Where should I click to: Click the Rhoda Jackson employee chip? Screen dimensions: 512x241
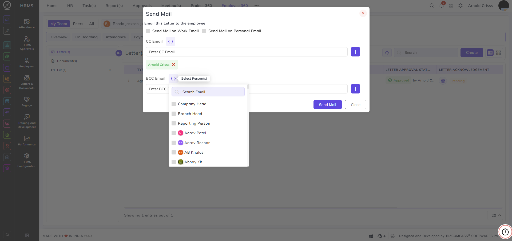(x=123, y=24)
